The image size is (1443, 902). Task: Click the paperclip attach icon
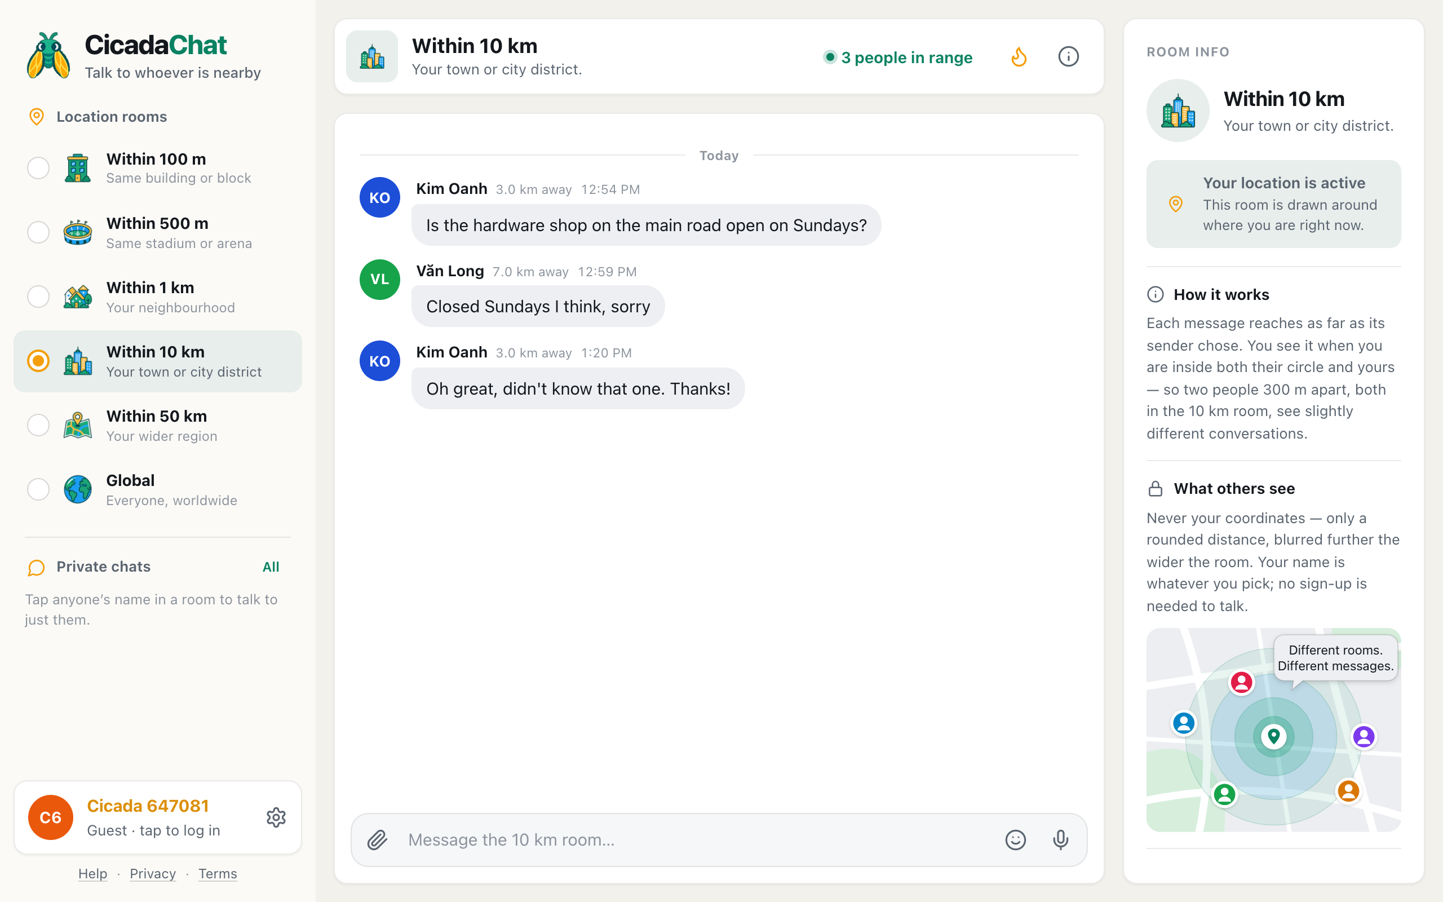378,839
